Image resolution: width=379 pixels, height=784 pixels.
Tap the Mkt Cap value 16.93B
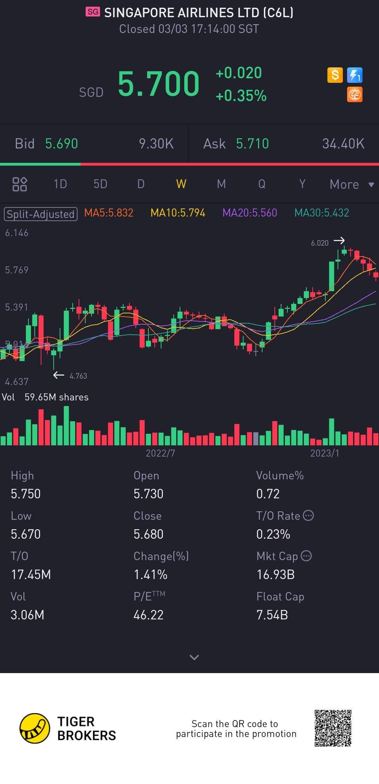point(275,574)
